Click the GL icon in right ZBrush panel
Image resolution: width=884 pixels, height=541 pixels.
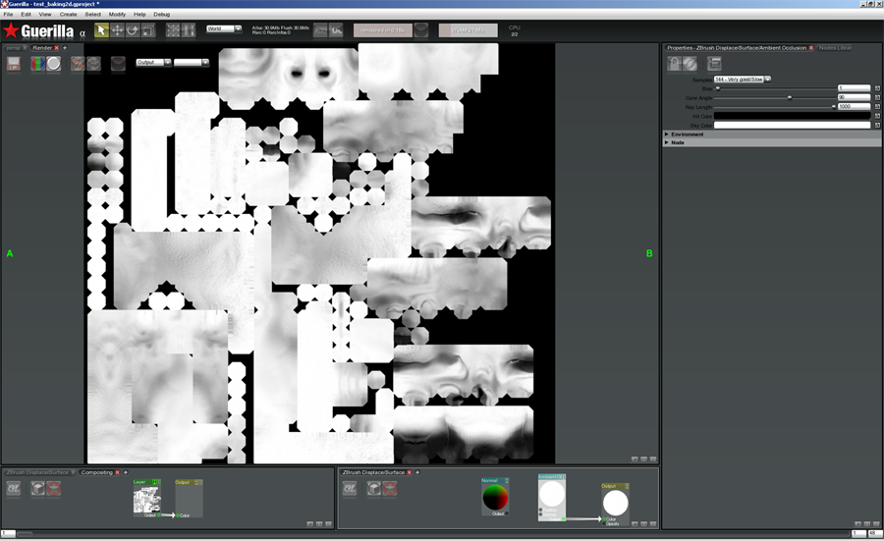coord(350,489)
